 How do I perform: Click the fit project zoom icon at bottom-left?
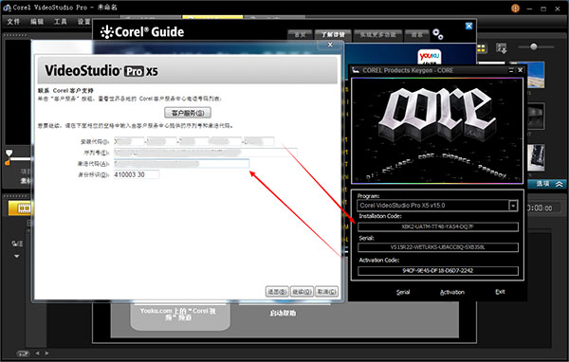point(23,353)
